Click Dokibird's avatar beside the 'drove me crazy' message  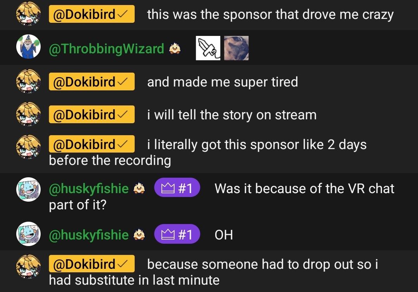[28, 14]
